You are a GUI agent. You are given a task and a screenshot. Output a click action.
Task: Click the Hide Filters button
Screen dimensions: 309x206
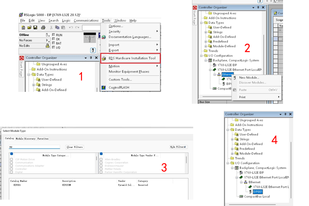(x=178, y=147)
